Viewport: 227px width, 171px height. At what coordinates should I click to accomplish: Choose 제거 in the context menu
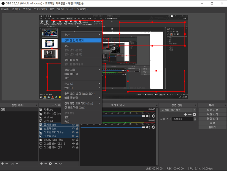click(81, 78)
